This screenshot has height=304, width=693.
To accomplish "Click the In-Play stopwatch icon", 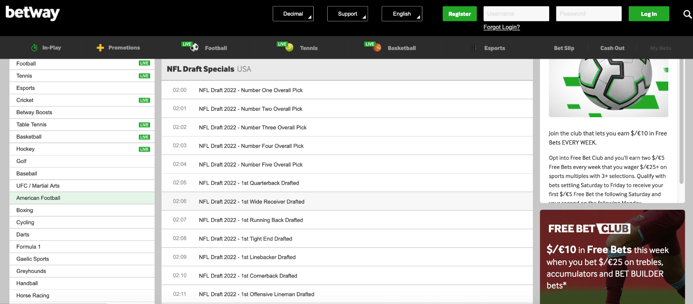I will coord(34,48).
